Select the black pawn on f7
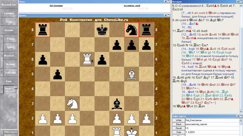Viewport: 243px width, 136px height. tap(117, 45)
